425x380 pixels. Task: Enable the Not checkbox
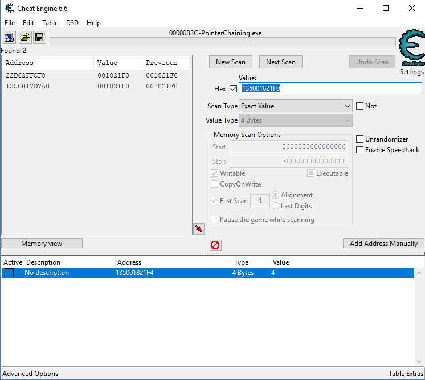[359, 106]
